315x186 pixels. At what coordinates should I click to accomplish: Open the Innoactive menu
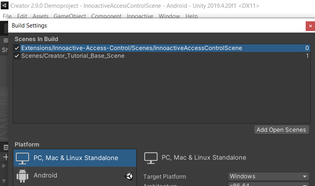[140, 16]
